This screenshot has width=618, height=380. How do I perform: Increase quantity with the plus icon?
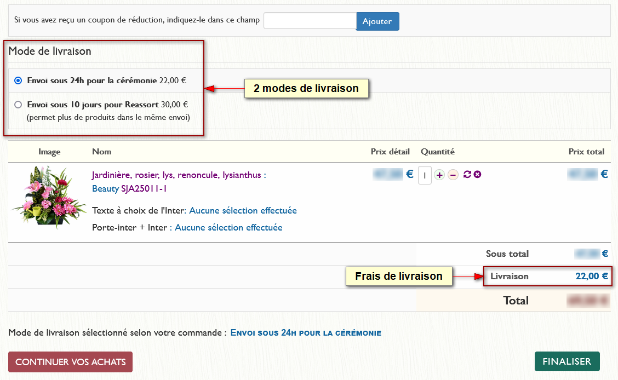[439, 175]
